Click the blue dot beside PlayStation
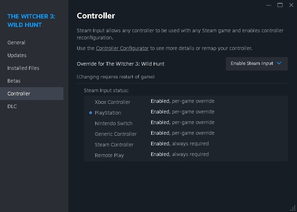Screen dimensions: 297x212 tap(91, 113)
